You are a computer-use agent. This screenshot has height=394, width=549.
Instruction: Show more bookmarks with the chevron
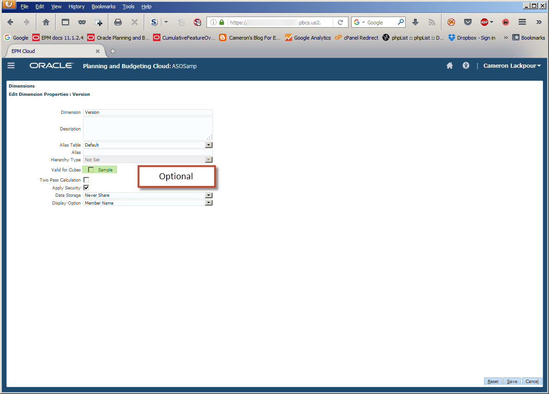tap(506, 37)
